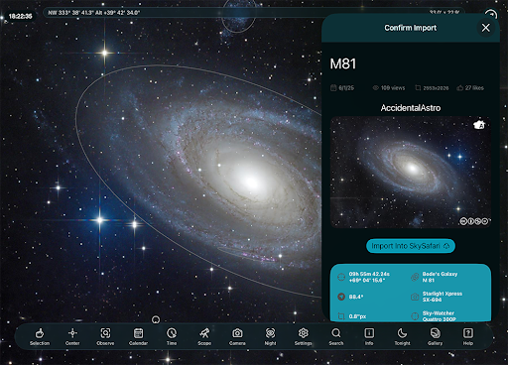Click the 109 views eye icon

pos(375,88)
